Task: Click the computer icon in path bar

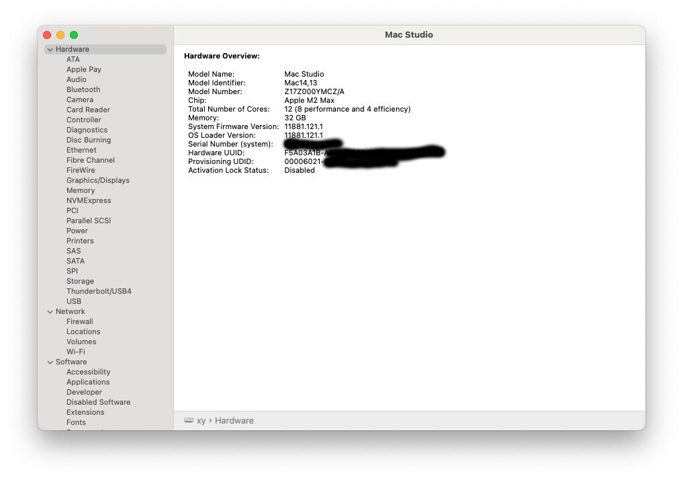Action: (x=189, y=420)
